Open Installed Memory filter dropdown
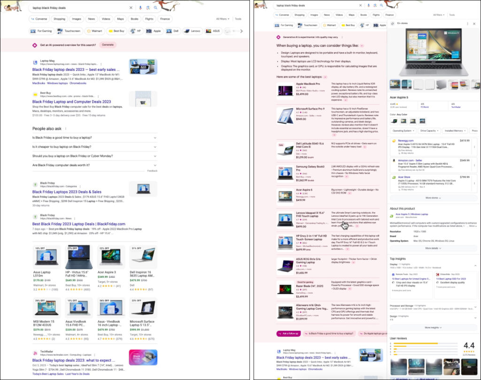 click(455, 131)
